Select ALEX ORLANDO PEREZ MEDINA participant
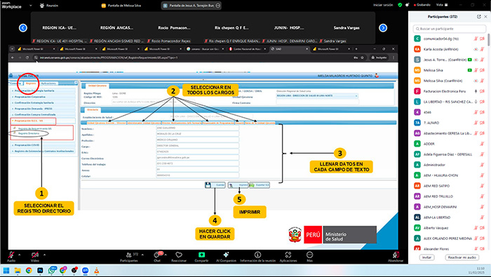 450,238
